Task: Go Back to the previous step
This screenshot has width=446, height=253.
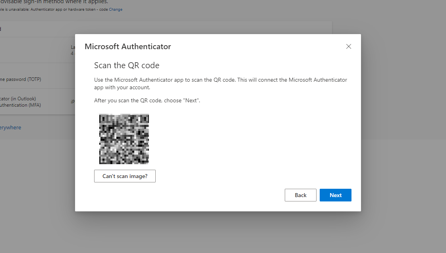Action: [300, 195]
